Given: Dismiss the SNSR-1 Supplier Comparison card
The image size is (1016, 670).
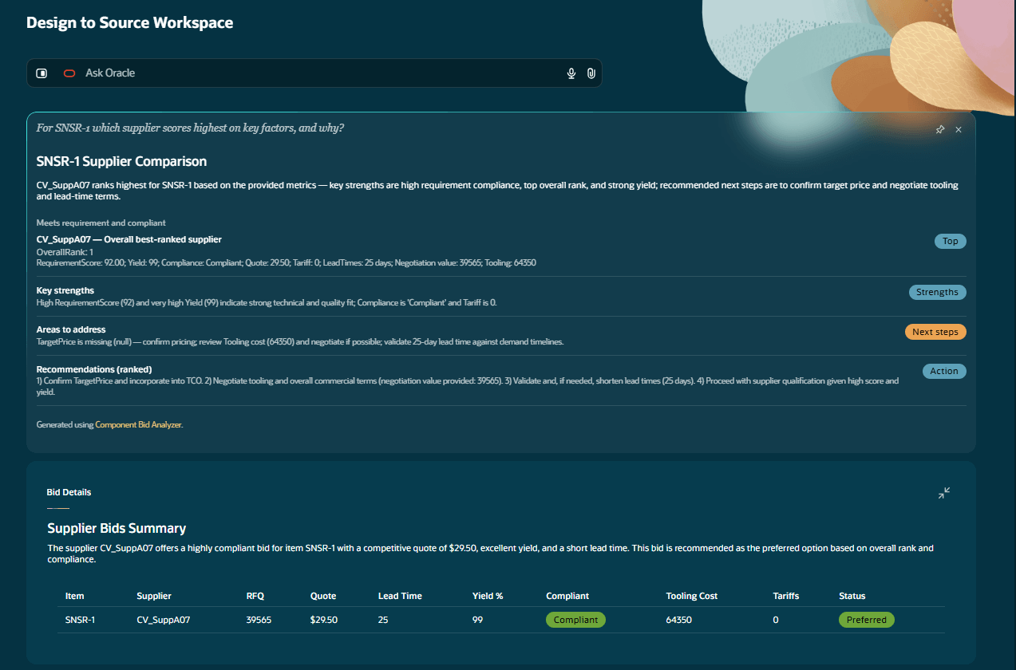Looking at the screenshot, I should [959, 129].
